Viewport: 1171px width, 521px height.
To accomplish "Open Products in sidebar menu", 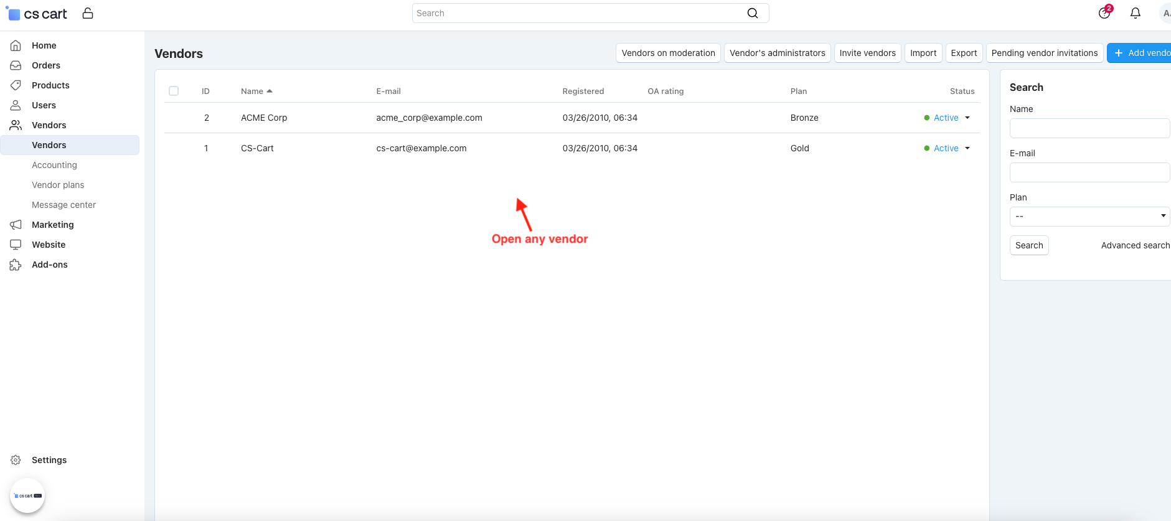I will [x=50, y=85].
